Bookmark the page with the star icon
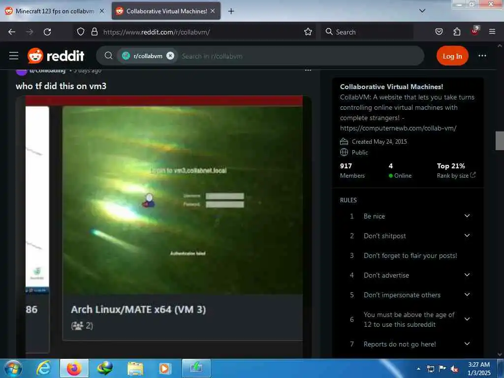The width and height of the screenshot is (504, 378). coord(308,32)
